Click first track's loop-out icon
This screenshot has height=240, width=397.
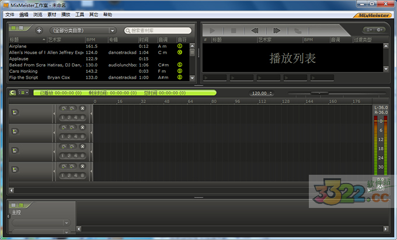(72, 108)
